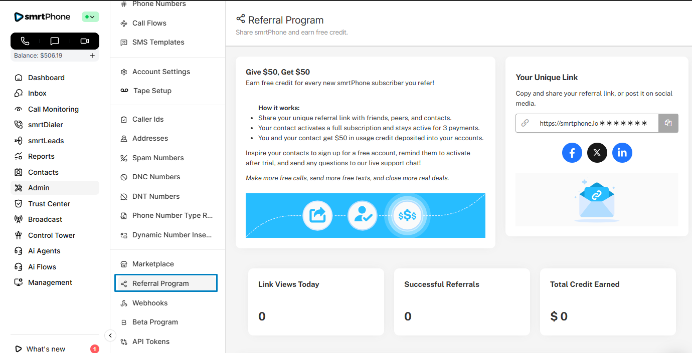Go to smrtDialer in the sidebar

pyautogui.click(x=45, y=125)
